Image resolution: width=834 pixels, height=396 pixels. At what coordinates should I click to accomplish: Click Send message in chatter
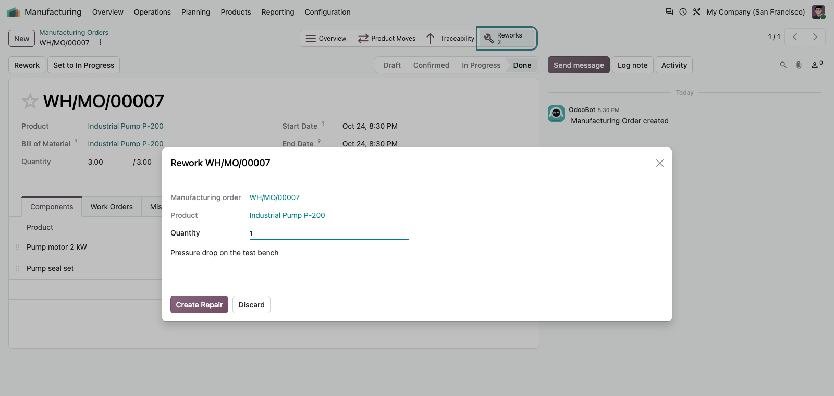pyautogui.click(x=579, y=65)
